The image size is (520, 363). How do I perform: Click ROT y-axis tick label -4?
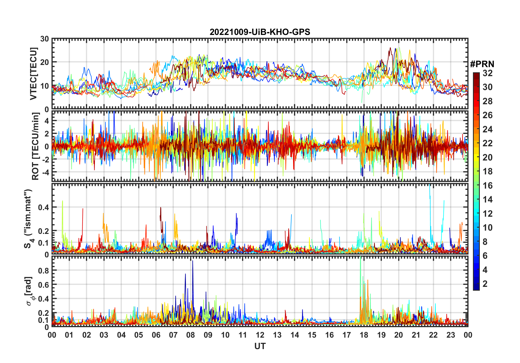point(46,172)
